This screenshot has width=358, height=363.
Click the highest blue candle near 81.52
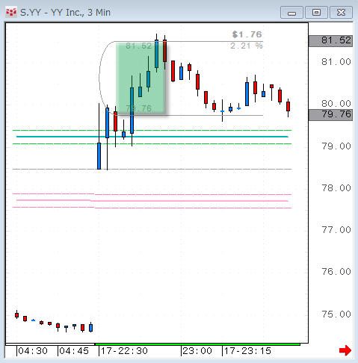coord(156,54)
